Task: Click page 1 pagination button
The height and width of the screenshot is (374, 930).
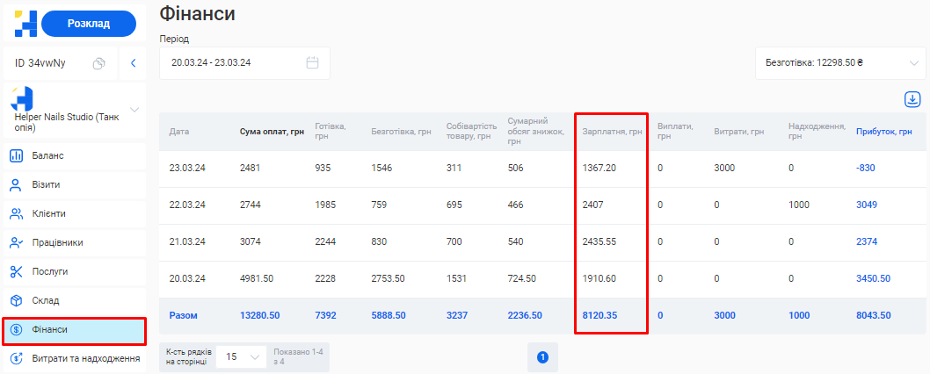Action: coord(542,357)
